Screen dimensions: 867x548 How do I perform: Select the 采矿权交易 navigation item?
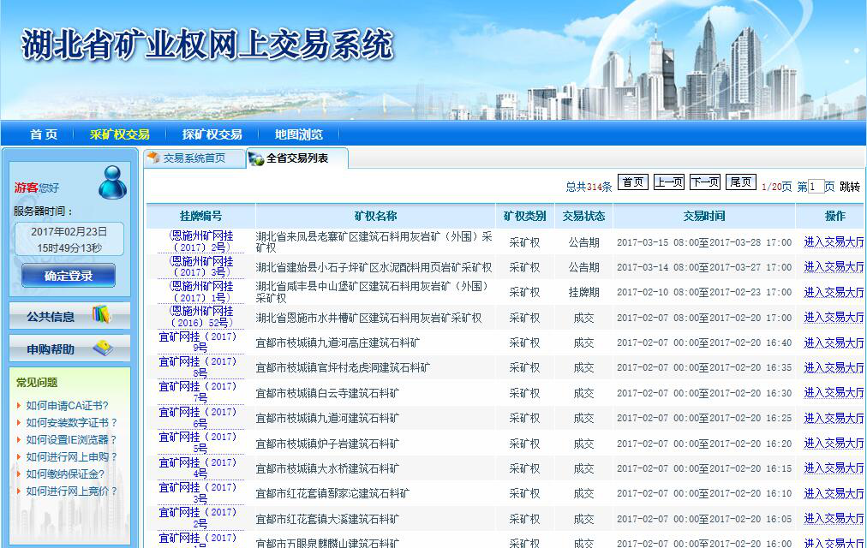coord(120,134)
